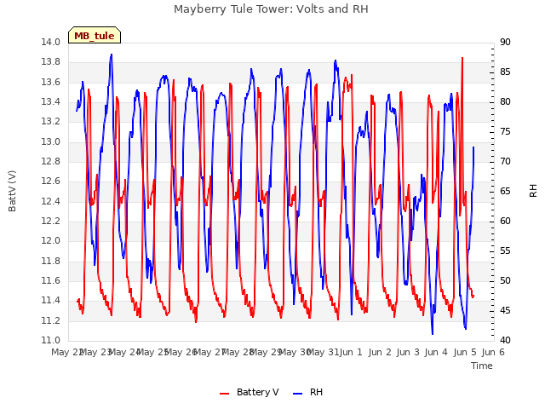545x409 pixels.
Task: Click the RH legend label
Action: pos(316,392)
